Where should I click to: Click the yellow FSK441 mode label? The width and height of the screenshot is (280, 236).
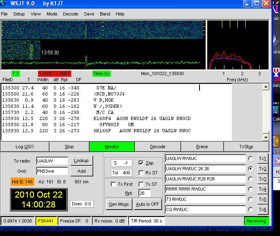click(x=46, y=221)
